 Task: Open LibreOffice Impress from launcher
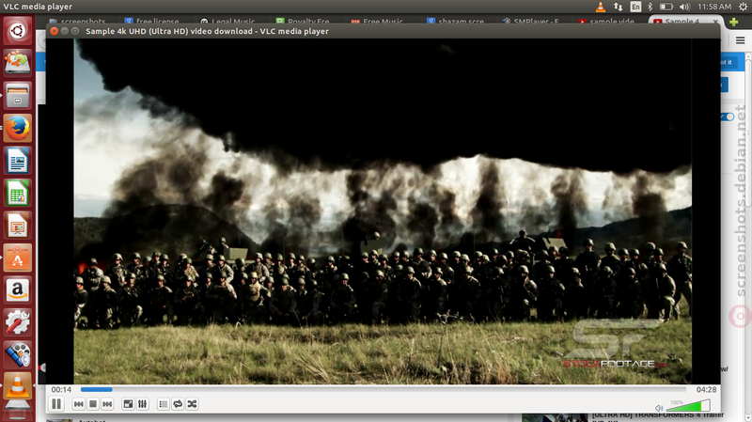click(x=17, y=226)
